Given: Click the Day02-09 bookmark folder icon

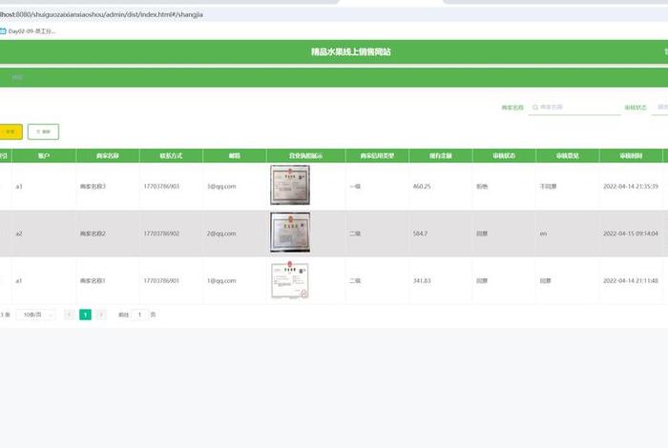Looking at the screenshot, I should coord(3,31).
